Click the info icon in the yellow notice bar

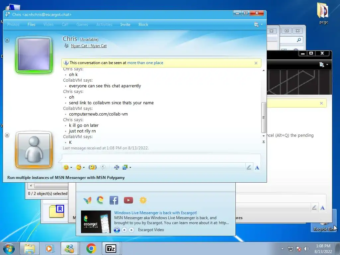[66, 63]
